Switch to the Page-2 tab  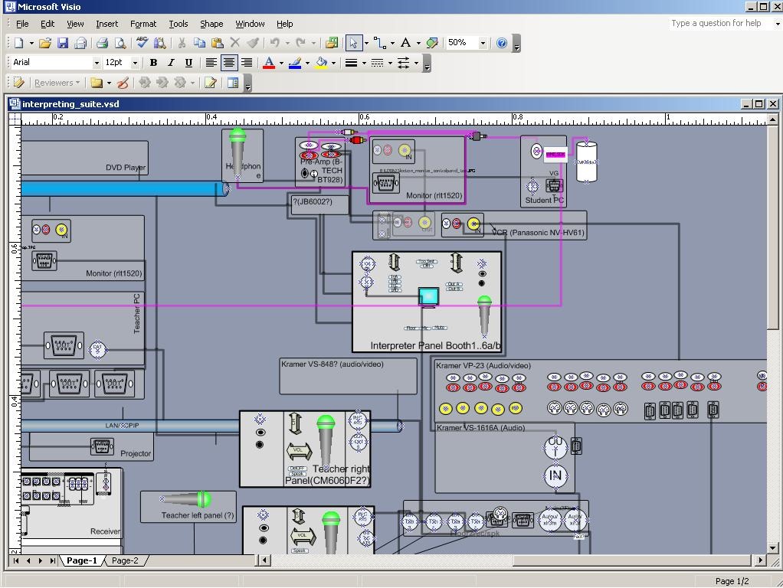(x=126, y=560)
